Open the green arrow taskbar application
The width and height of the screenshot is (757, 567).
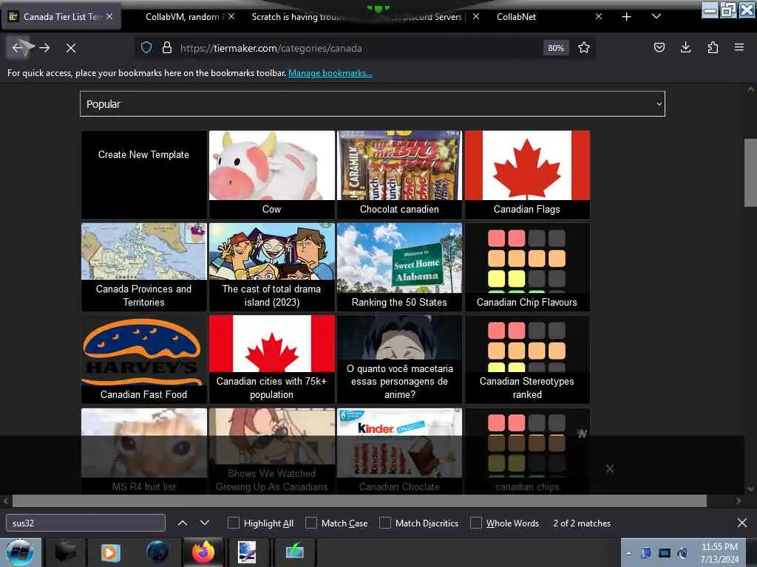coord(294,552)
